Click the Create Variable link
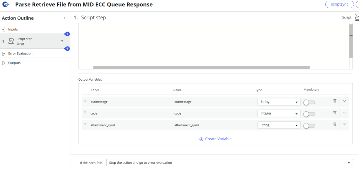The height and width of the screenshot is (170, 359). (x=216, y=139)
